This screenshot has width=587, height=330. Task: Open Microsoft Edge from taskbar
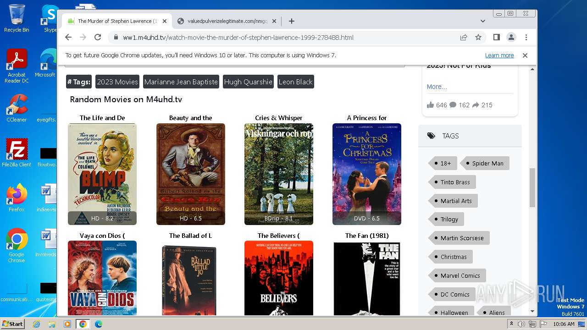tap(98, 324)
